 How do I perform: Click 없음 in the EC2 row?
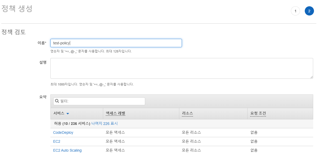[x=254, y=141]
